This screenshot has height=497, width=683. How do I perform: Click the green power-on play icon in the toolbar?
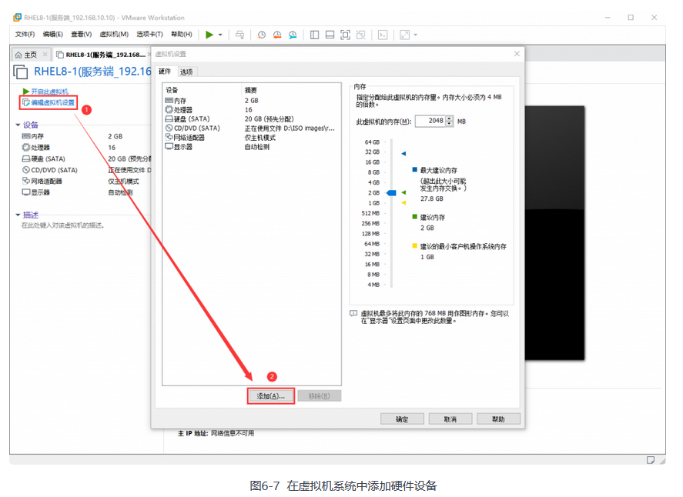(209, 35)
